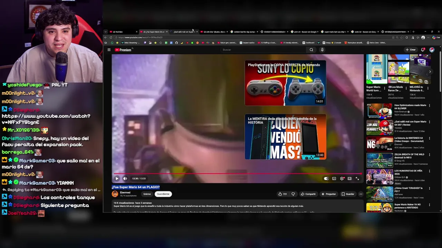This screenshot has height=248, width=442.
Task: Open options for ZELDA BREATH OF THE WILD video
Action: 430,155
